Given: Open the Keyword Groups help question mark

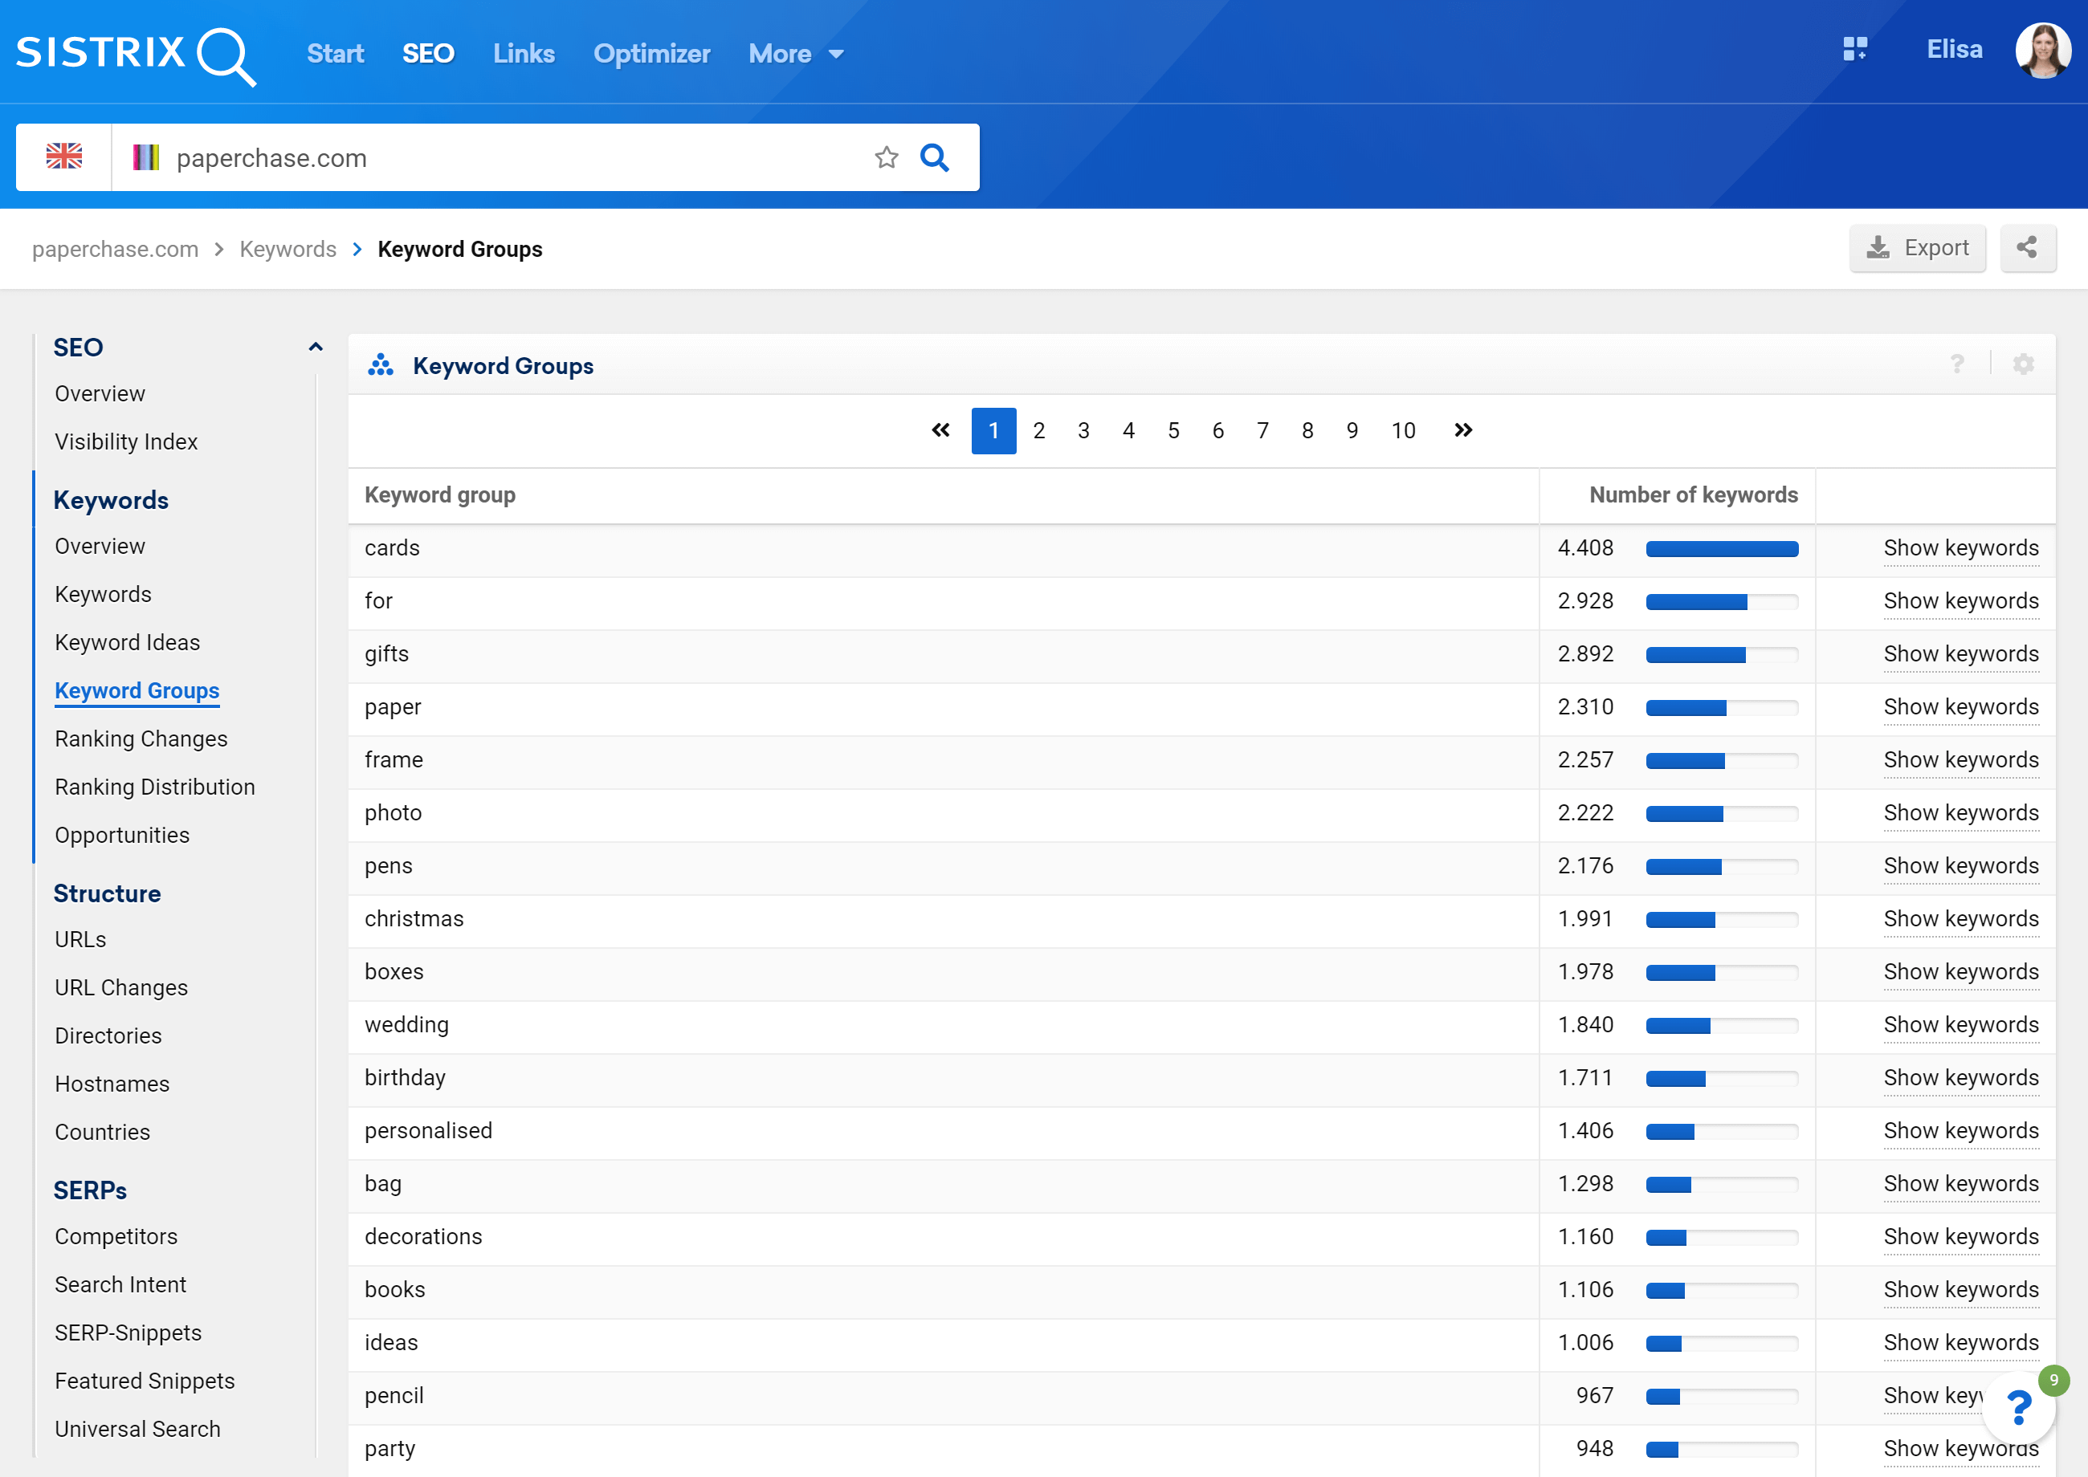Looking at the screenshot, I should tap(1958, 364).
